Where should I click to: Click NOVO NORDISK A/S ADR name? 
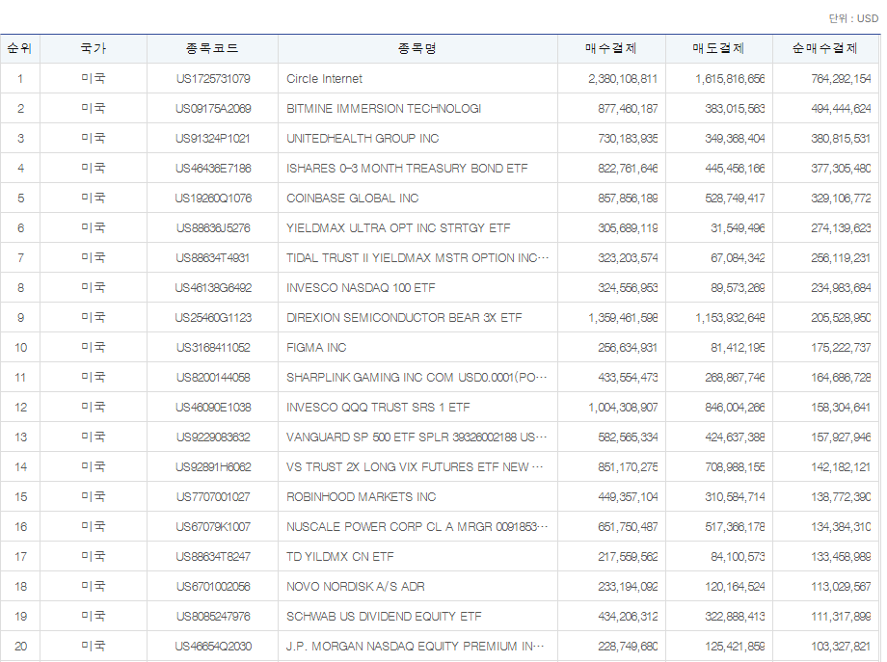[355, 587]
